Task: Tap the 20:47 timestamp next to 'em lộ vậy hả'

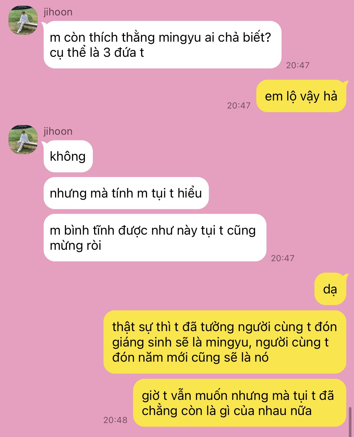Action: 239,106
